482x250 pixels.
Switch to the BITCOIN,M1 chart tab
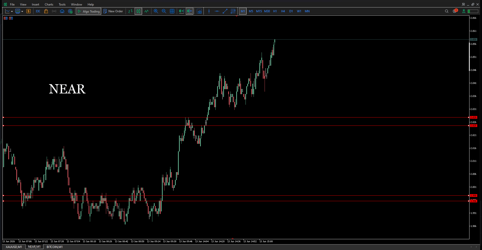click(55, 247)
